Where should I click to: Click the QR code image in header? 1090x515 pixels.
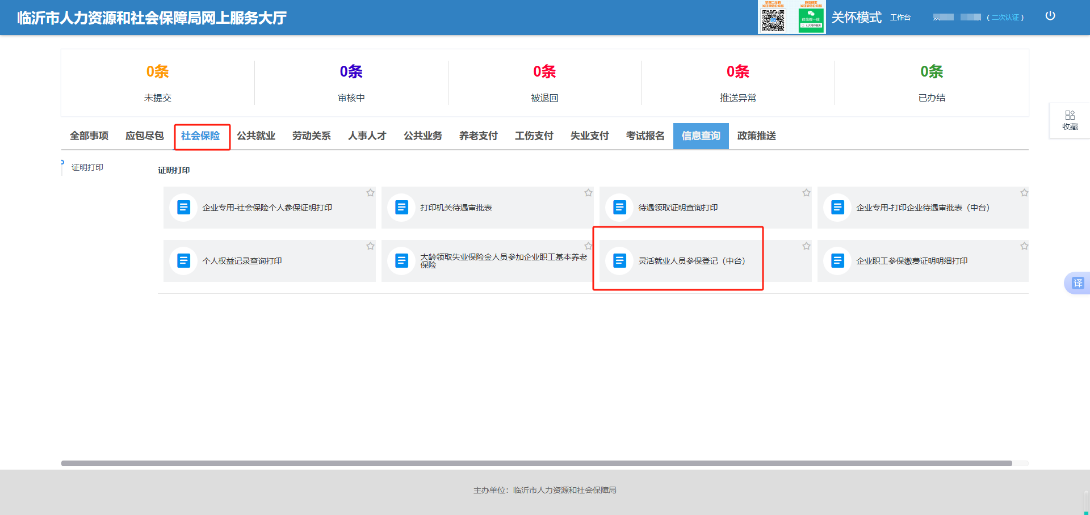point(773,20)
